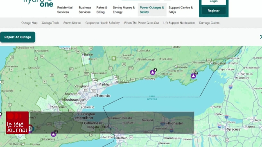Open Rates & Billing menu

102,10
